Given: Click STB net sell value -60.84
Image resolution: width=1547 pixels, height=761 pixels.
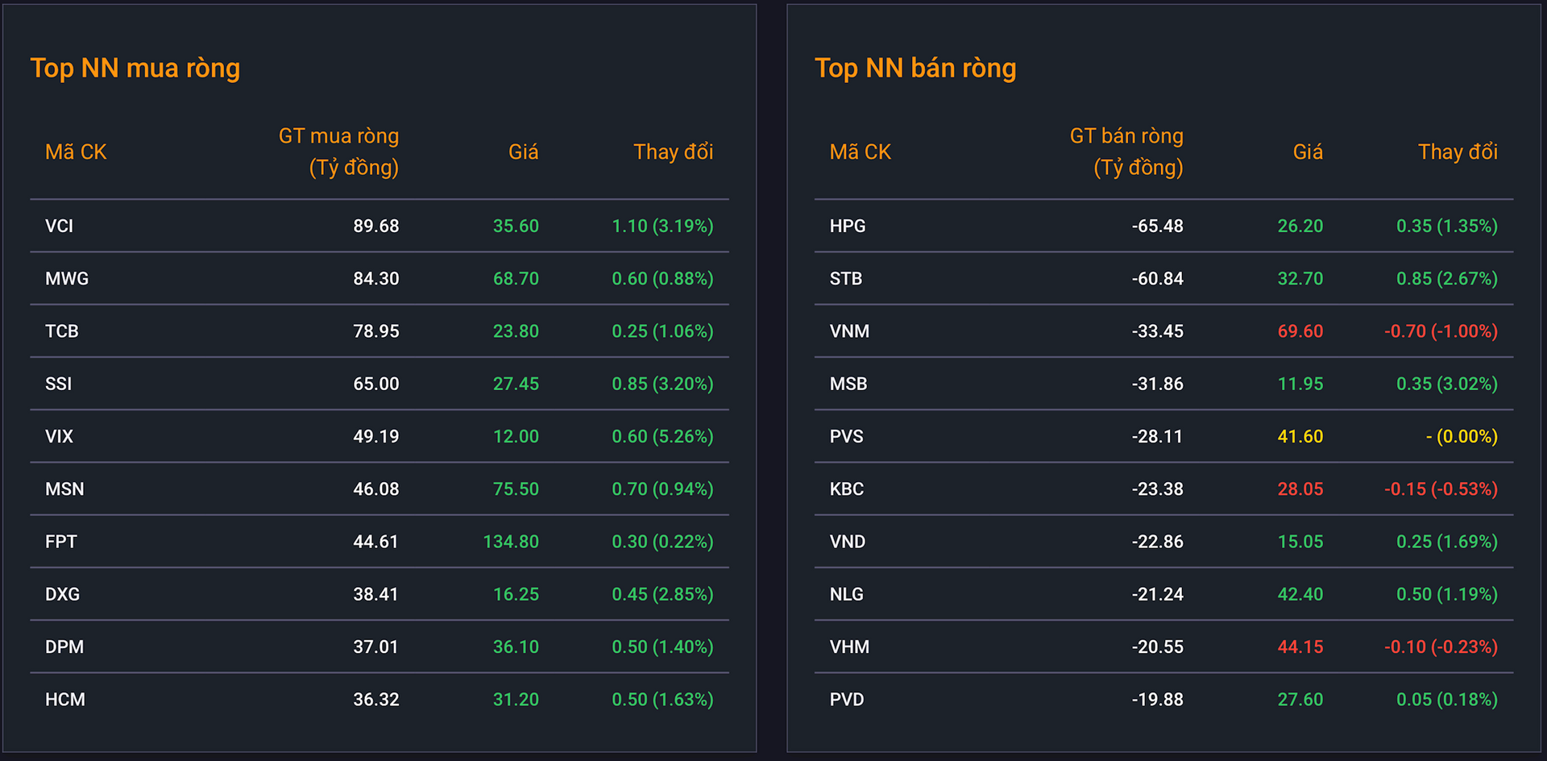Looking at the screenshot, I should click(1157, 278).
